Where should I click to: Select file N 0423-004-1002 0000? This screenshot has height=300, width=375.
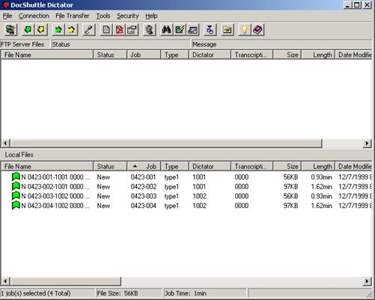(x=55, y=206)
